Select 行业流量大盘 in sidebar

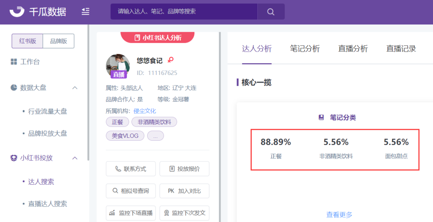tap(47, 111)
